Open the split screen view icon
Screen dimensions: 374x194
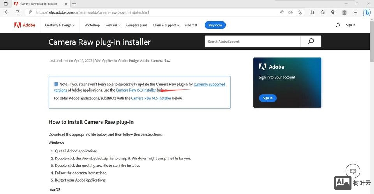[x=312, y=12]
